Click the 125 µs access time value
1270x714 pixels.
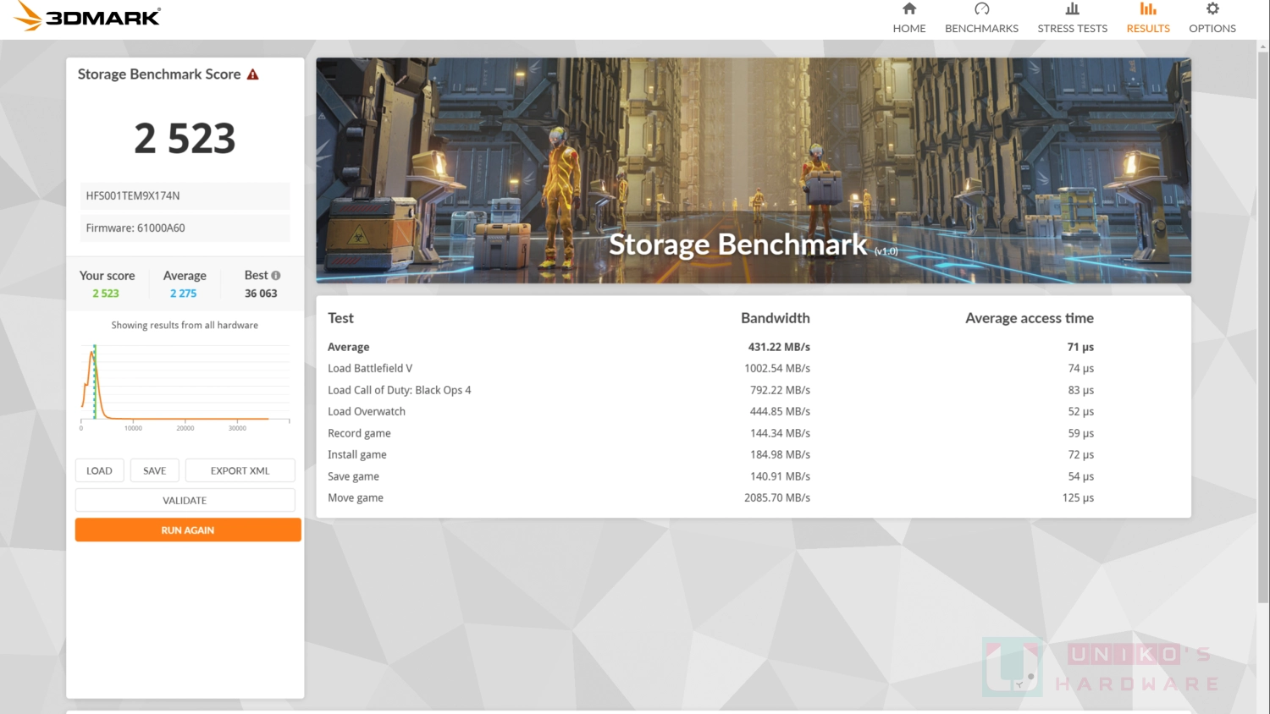tap(1078, 497)
